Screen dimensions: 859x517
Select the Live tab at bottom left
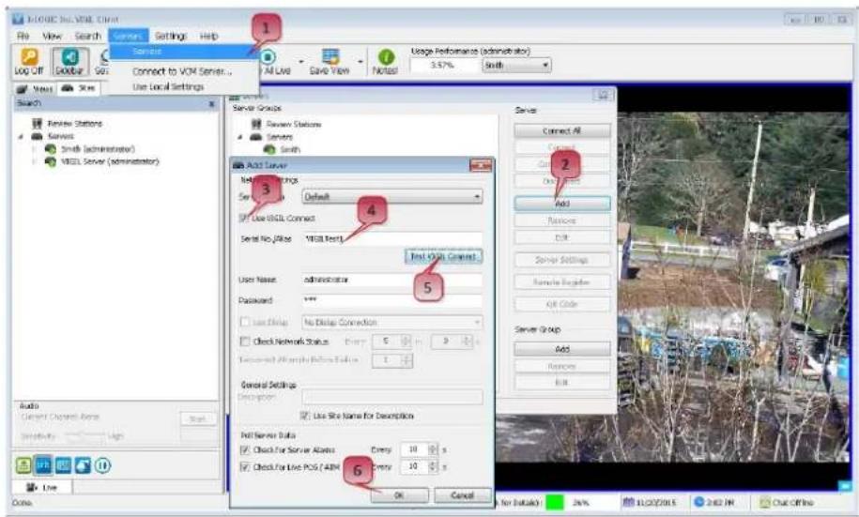(x=42, y=487)
